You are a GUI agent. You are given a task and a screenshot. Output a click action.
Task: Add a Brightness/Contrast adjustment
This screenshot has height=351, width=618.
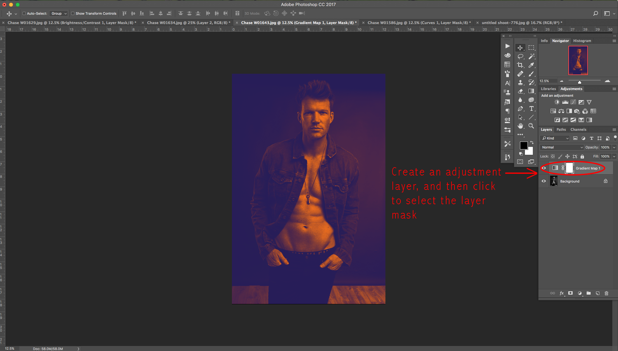tap(557, 102)
